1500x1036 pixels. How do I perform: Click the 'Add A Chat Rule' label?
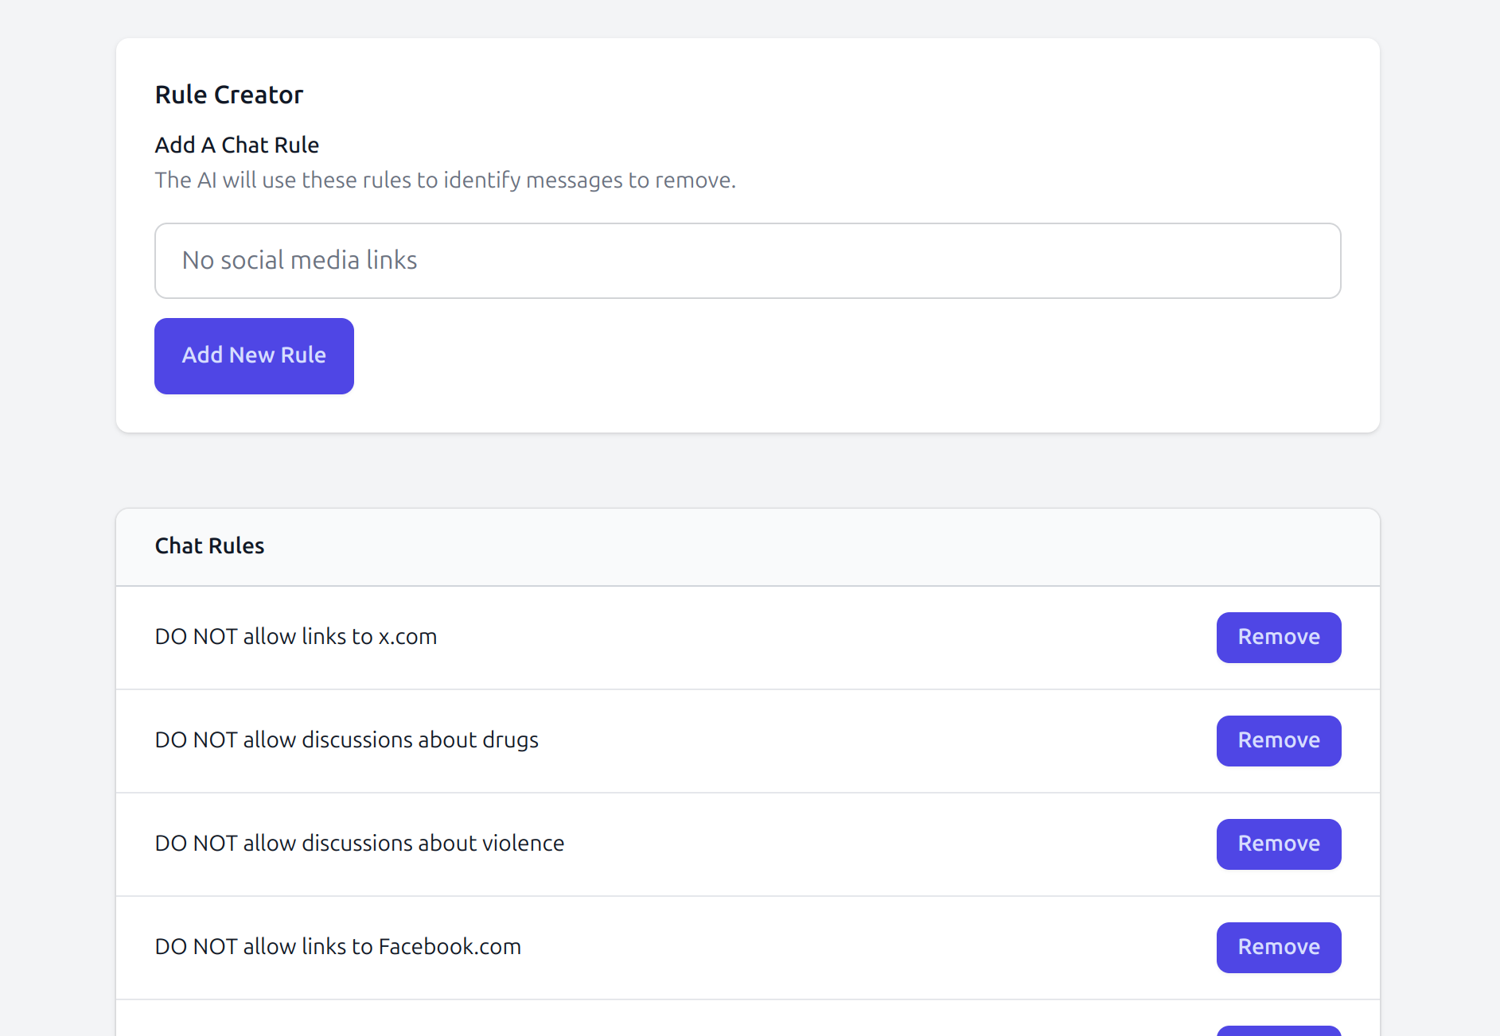coord(237,145)
